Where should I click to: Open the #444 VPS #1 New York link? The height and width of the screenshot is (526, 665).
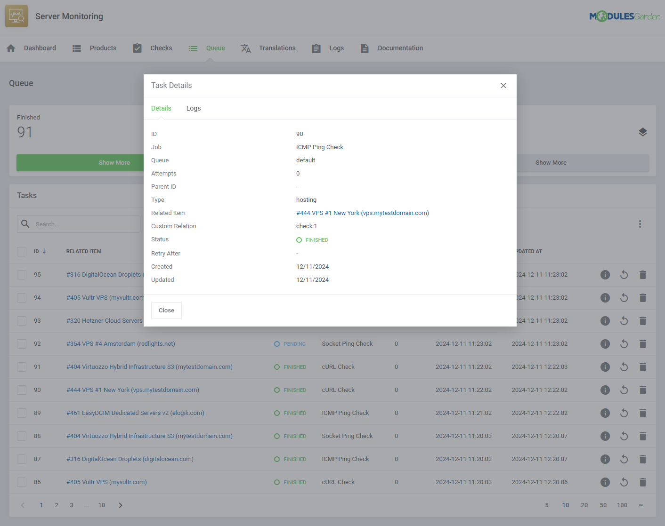coord(362,213)
